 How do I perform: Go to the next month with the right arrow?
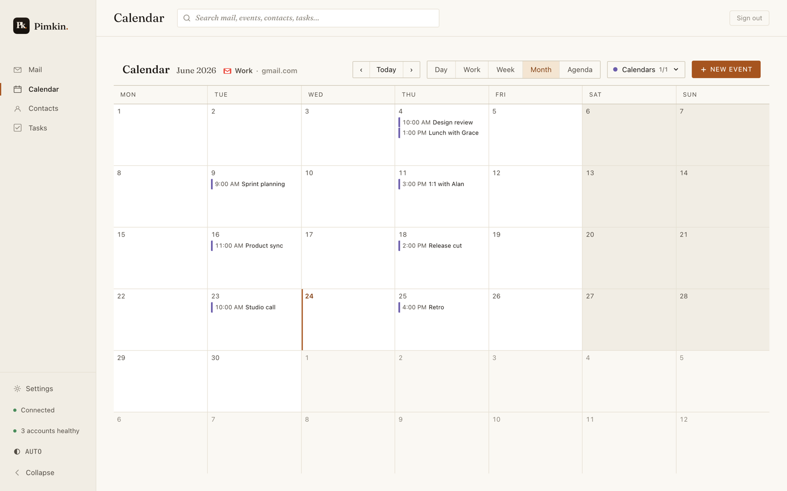coord(411,70)
